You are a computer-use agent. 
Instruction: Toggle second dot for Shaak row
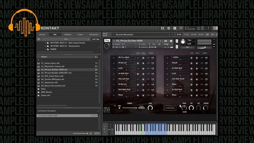tap(197, 63)
